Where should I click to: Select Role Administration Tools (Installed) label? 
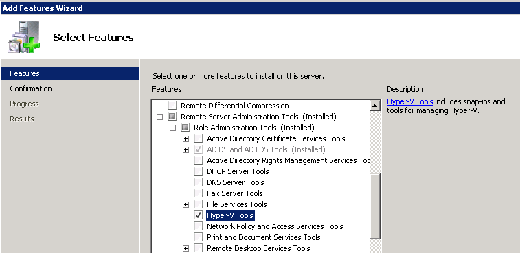tap(254, 128)
